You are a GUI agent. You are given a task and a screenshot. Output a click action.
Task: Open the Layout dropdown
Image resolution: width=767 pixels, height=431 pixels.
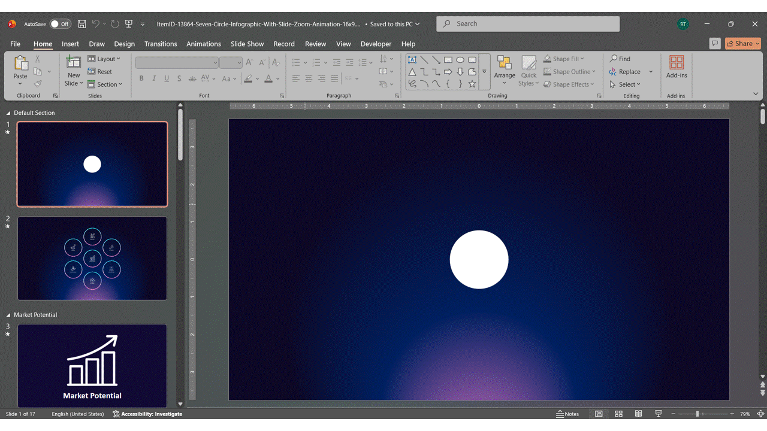coord(104,59)
